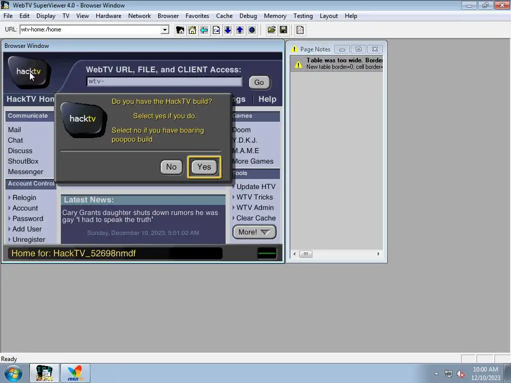This screenshot has height=383, width=511.
Task: Open the Layout menu
Action: pyautogui.click(x=328, y=15)
